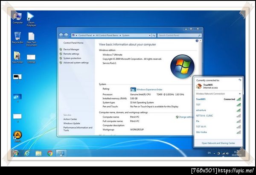Click the network signal tray icon
This screenshot has width=256, height=175.
pyautogui.click(x=223, y=153)
